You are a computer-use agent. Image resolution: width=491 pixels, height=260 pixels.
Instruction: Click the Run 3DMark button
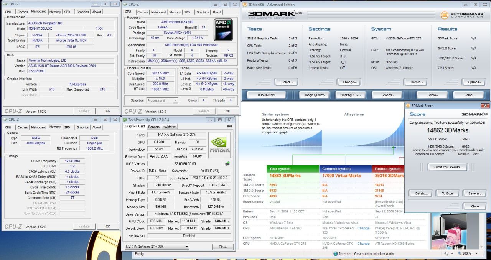266,95
